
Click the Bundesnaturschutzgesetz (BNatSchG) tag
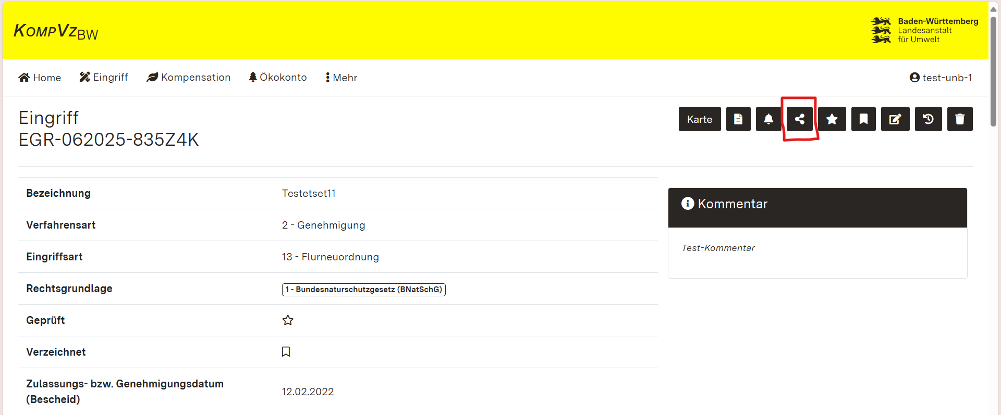tap(363, 290)
